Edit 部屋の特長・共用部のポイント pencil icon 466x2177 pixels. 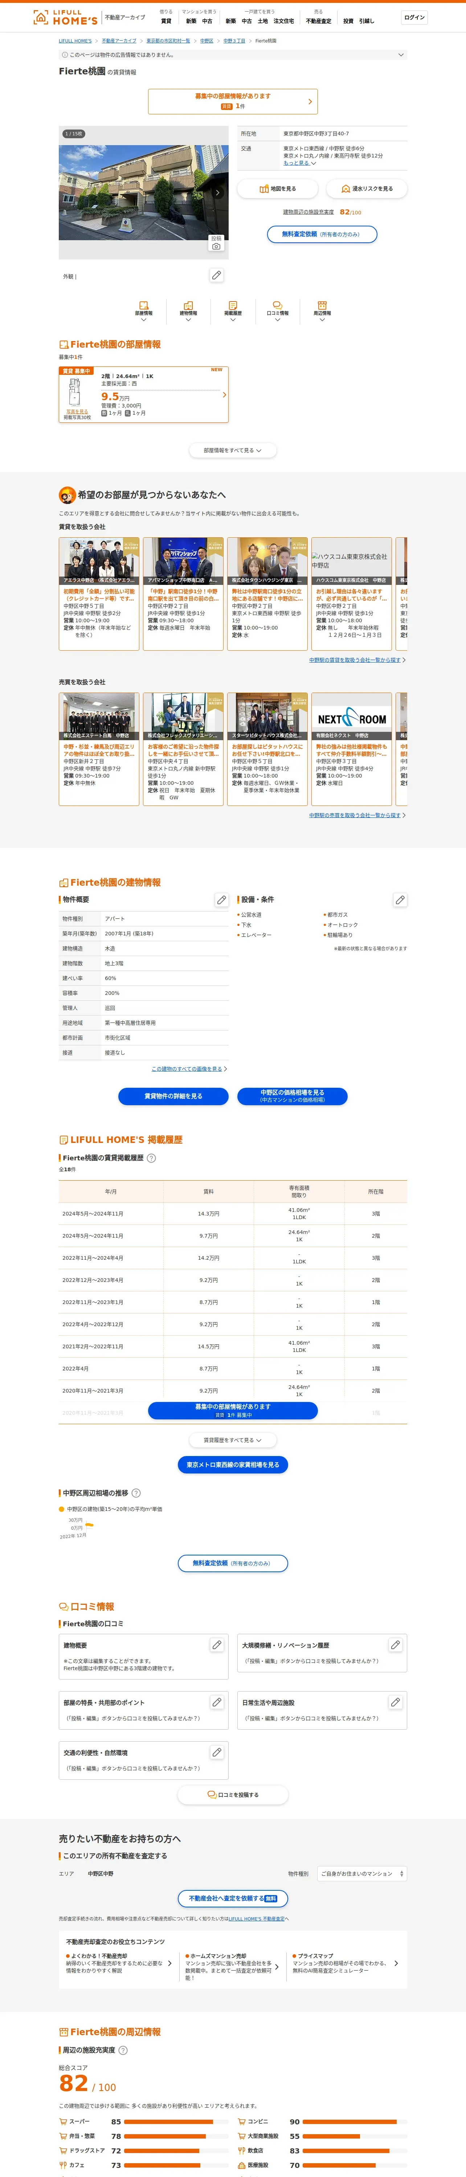click(x=217, y=1702)
